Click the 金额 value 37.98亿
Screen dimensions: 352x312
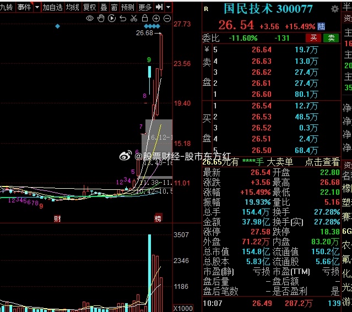(256, 222)
